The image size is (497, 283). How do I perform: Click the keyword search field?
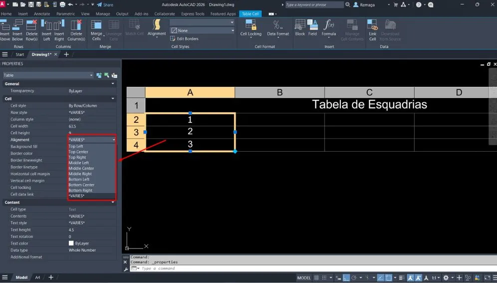coord(314,5)
